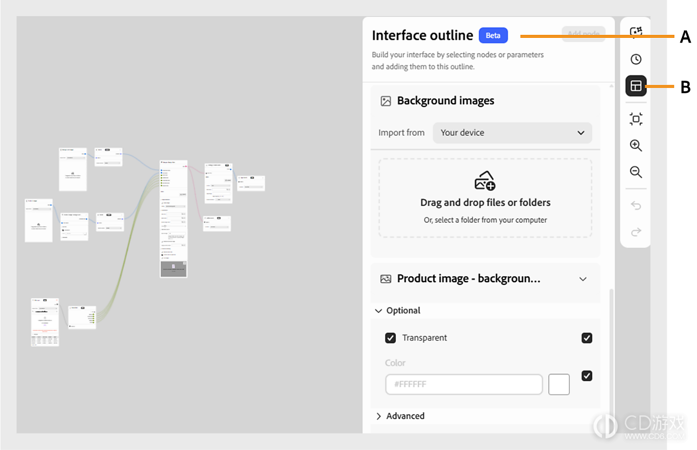Viewport: 697px width, 450px height.
Task: Expand the Product image - background section chevron
Action: tap(583, 279)
